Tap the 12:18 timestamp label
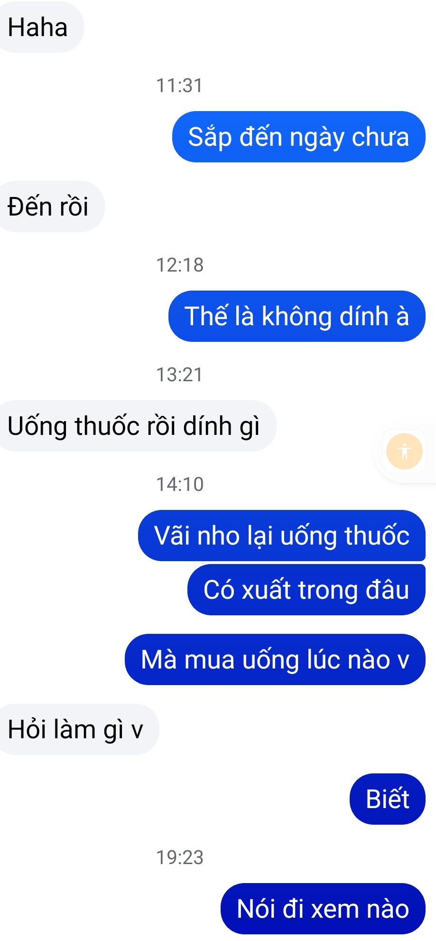 pyautogui.click(x=180, y=265)
